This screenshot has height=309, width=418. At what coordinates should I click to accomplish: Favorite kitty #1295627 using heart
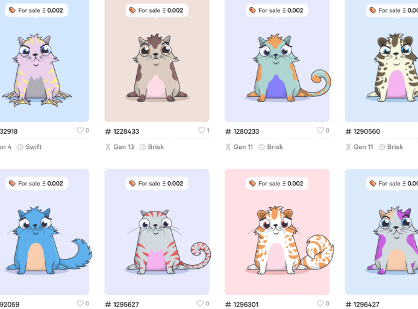200,304
